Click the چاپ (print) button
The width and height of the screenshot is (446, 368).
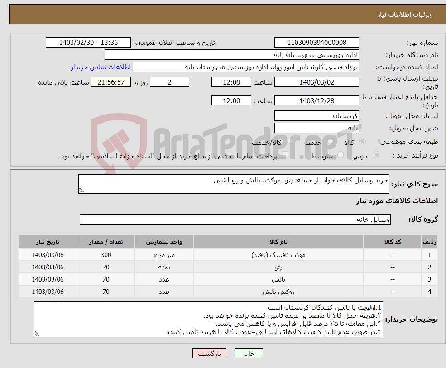pos(249,353)
